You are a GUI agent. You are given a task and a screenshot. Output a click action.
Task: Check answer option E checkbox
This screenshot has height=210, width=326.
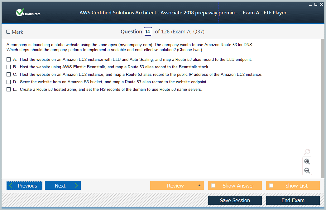pyautogui.click(x=8, y=90)
